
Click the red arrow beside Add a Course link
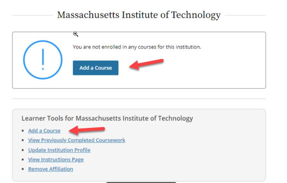(87, 130)
